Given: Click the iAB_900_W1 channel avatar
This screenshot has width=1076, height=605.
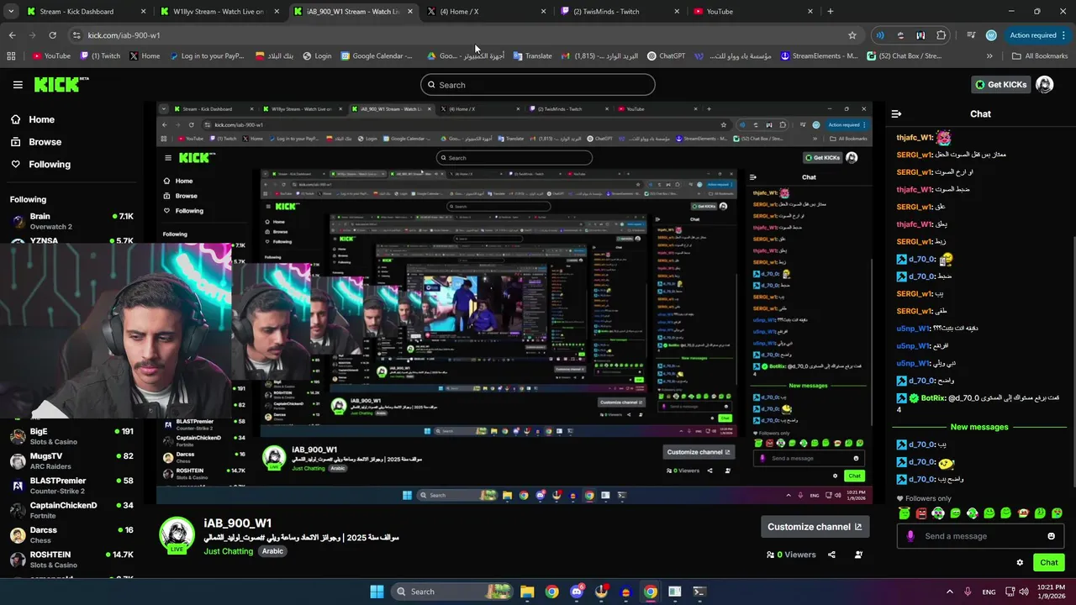Looking at the screenshot, I should [177, 534].
